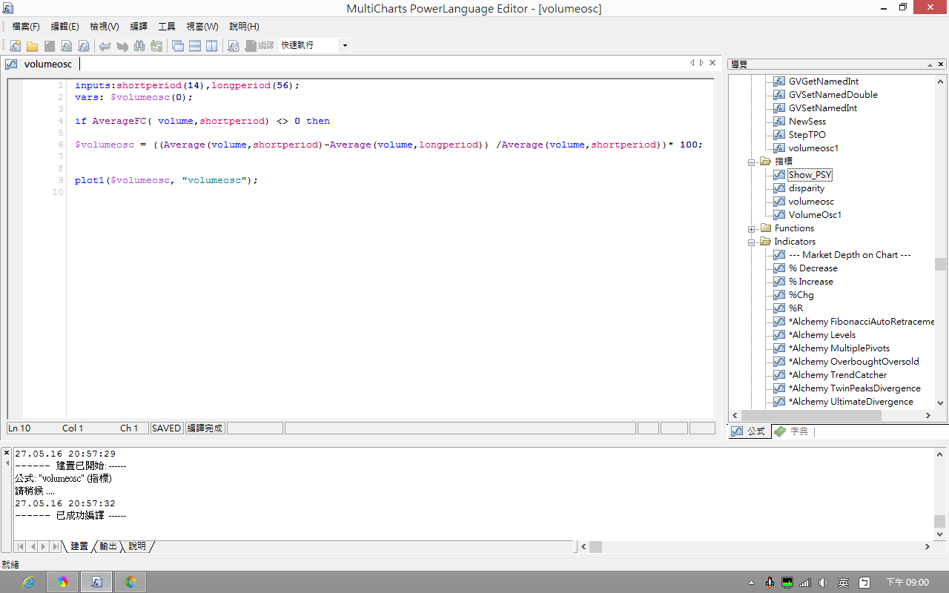Viewport: 949px width, 593px height.
Task: Switch to the 公式 tab
Action: coord(749,431)
